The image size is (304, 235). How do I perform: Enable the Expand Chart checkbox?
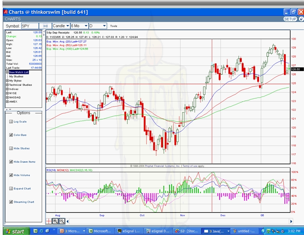[x=11, y=189]
